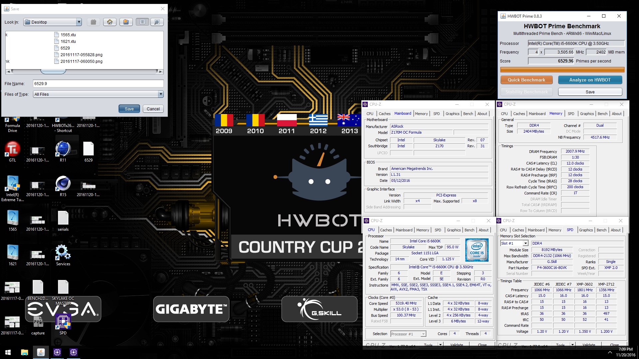Image resolution: width=639 pixels, height=359 pixels.
Task: Click the File Name input field
Action: click(x=98, y=83)
